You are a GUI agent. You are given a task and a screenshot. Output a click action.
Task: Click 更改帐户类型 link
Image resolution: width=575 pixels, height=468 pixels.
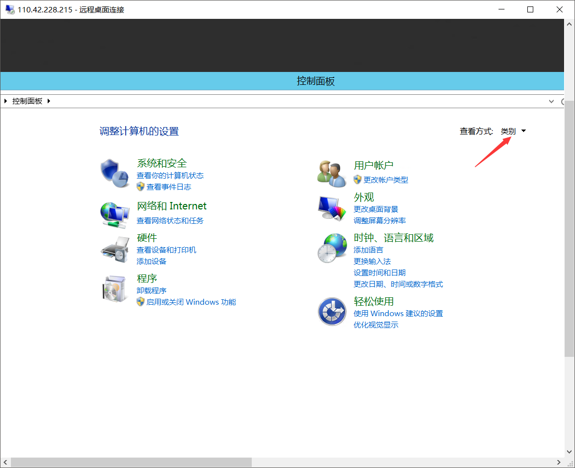(x=386, y=180)
